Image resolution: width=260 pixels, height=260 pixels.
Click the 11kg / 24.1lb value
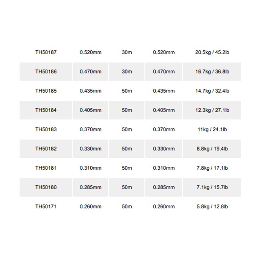pyautogui.click(x=212, y=129)
